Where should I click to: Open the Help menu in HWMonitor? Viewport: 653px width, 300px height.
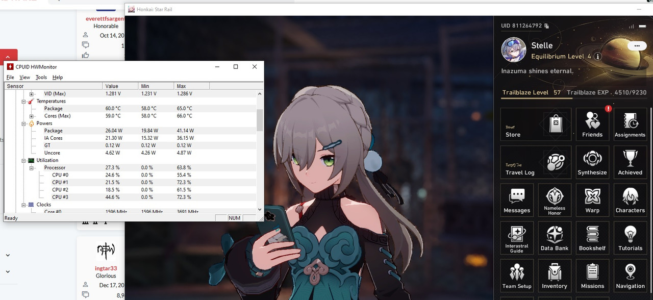(58, 78)
